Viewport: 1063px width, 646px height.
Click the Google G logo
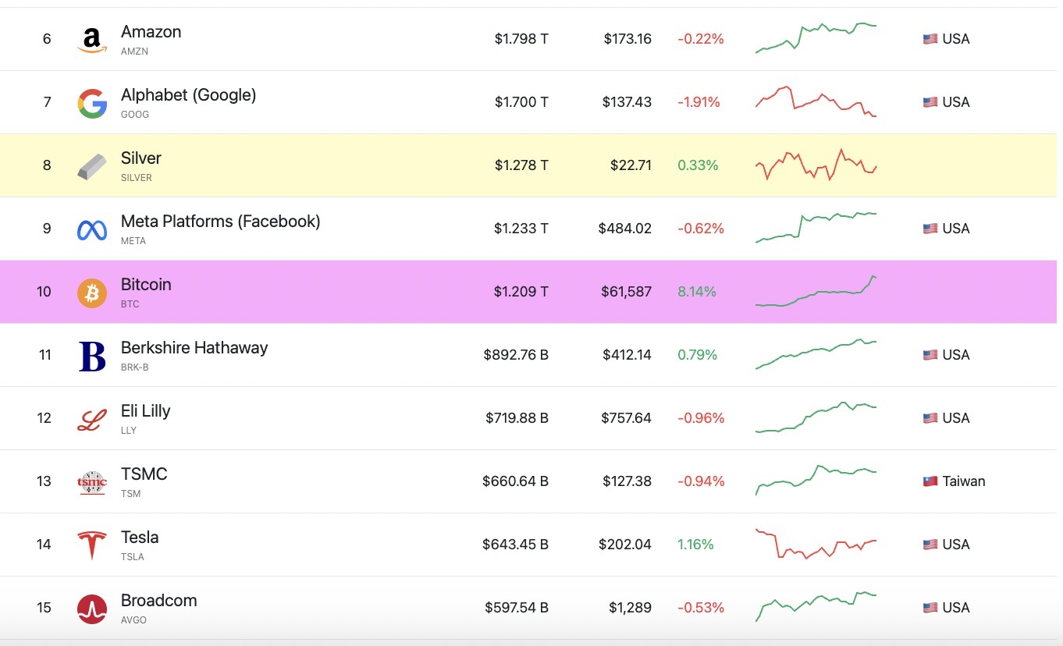(92, 103)
